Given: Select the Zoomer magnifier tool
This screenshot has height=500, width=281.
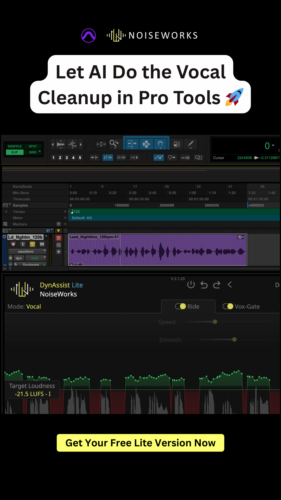Looking at the screenshot, I should pyautogui.click(x=114, y=144).
